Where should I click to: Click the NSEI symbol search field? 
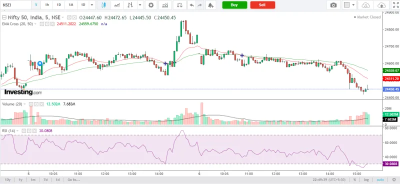(15, 5)
